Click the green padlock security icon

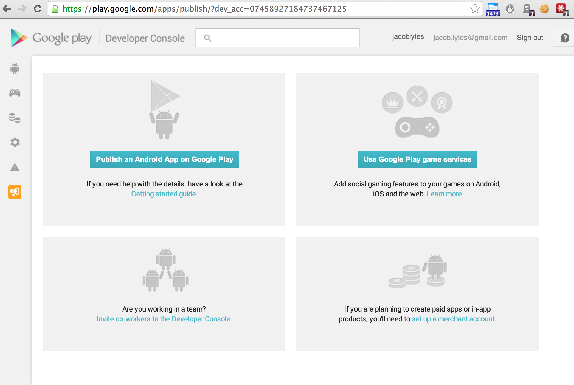pos(55,9)
